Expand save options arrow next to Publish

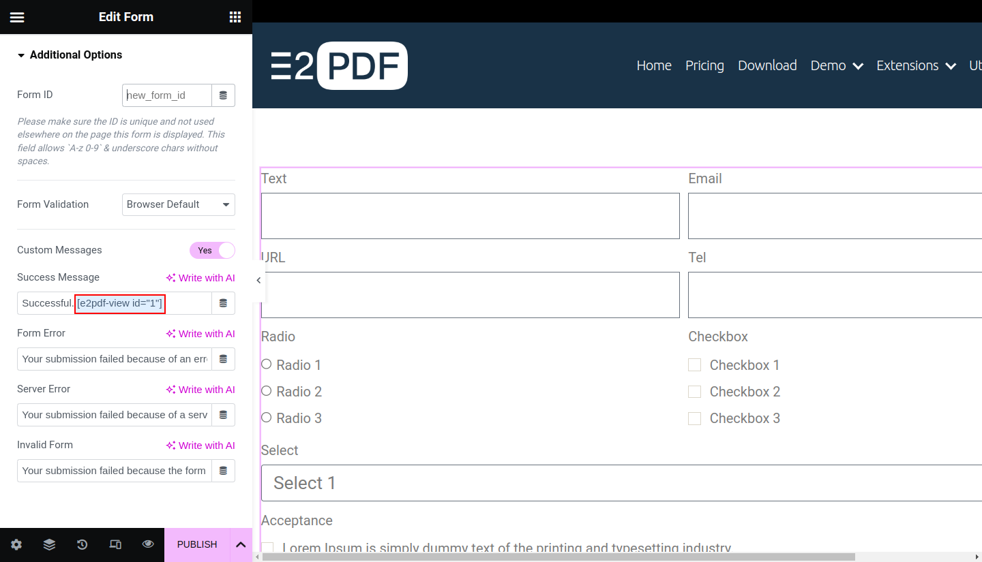tap(241, 544)
